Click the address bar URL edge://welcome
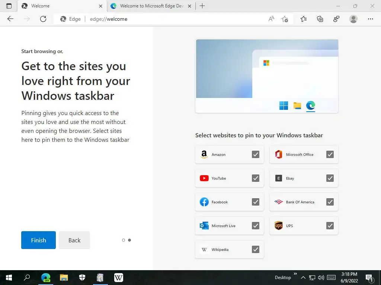The height and width of the screenshot is (285, 381). tap(109, 19)
